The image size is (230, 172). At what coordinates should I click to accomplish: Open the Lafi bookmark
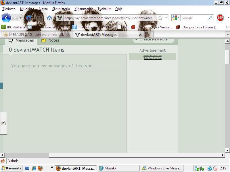coord(123,27)
